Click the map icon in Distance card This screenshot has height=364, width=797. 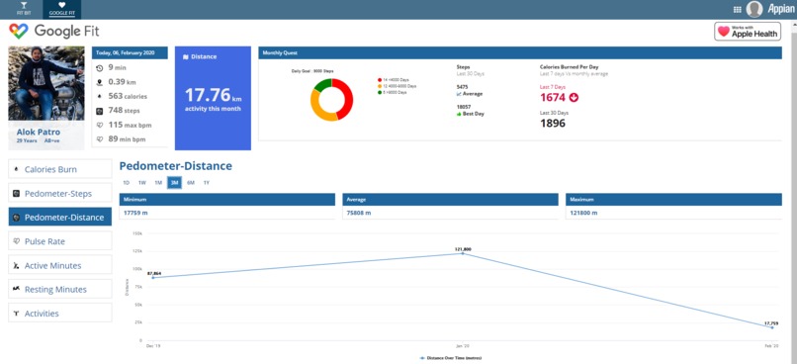(x=186, y=57)
